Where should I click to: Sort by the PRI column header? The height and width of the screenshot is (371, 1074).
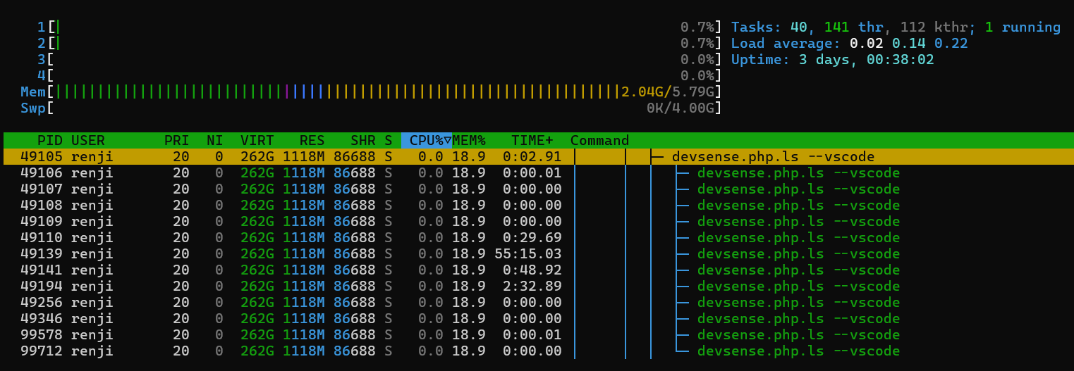pyautogui.click(x=176, y=140)
